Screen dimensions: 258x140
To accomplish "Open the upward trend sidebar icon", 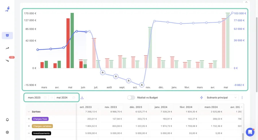I will click(x=7, y=48).
